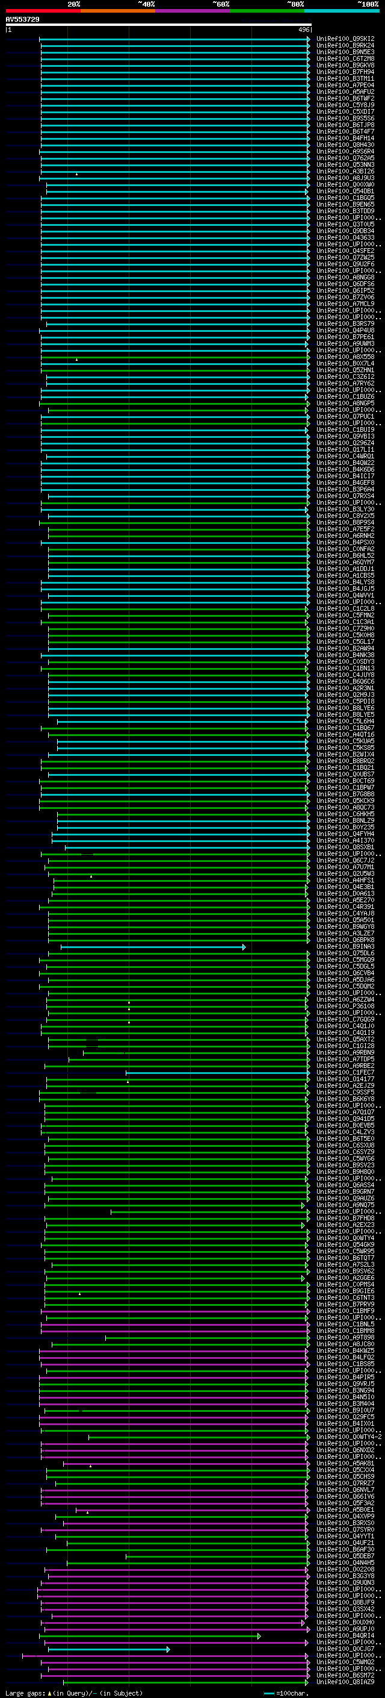Select the UniRef100_C5KUA5 label
385x1698 pixels.
point(345,741)
